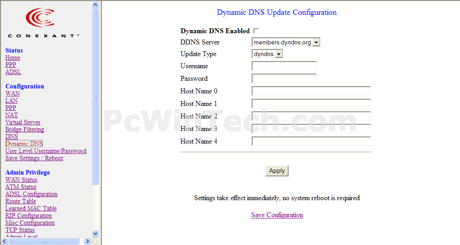Select the Host Name 4 field
Image resolution: width=460 pixels, height=245 pixels.
pyautogui.click(x=311, y=141)
